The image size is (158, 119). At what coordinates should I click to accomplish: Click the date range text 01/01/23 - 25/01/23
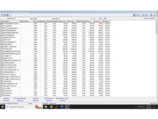(149, 18)
